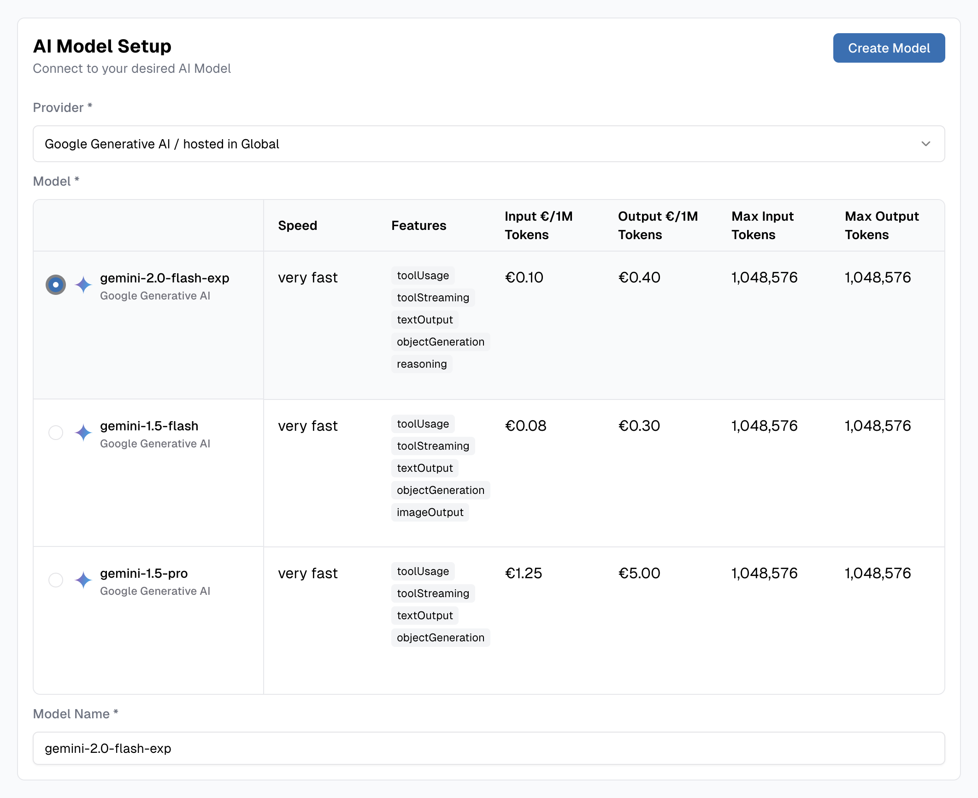This screenshot has height=798, width=978.
Task: Click the Create Model button
Action: pyautogui.click(x=889, y=48)
